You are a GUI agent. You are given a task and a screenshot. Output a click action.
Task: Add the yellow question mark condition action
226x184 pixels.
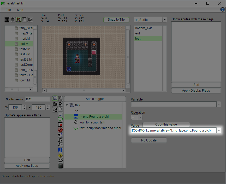61,155
